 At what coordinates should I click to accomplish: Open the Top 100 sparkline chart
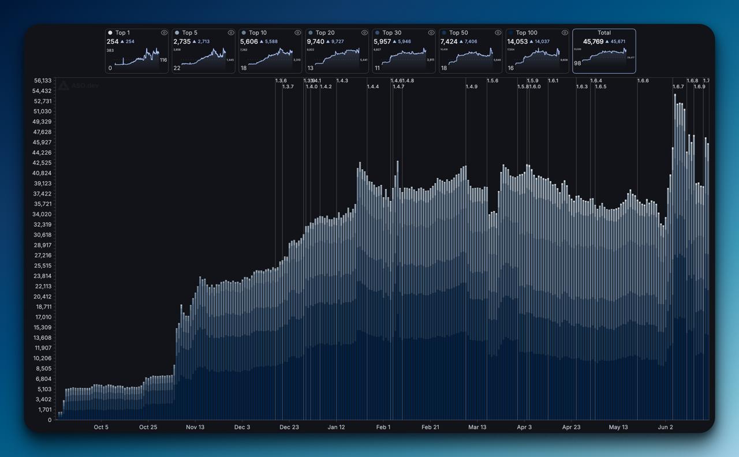tap(538, 59)
